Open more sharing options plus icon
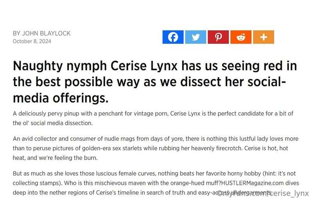The image size is (313, 202). [x=263, y=37]
